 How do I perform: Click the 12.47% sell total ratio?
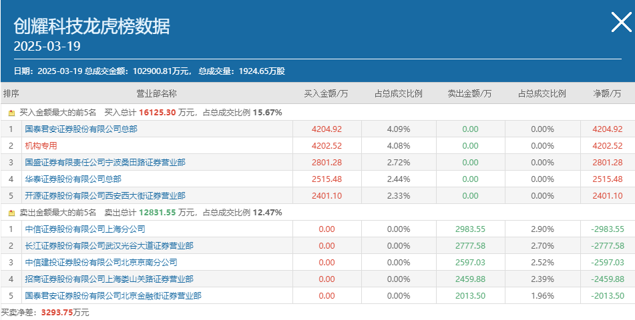click(267, 213)
